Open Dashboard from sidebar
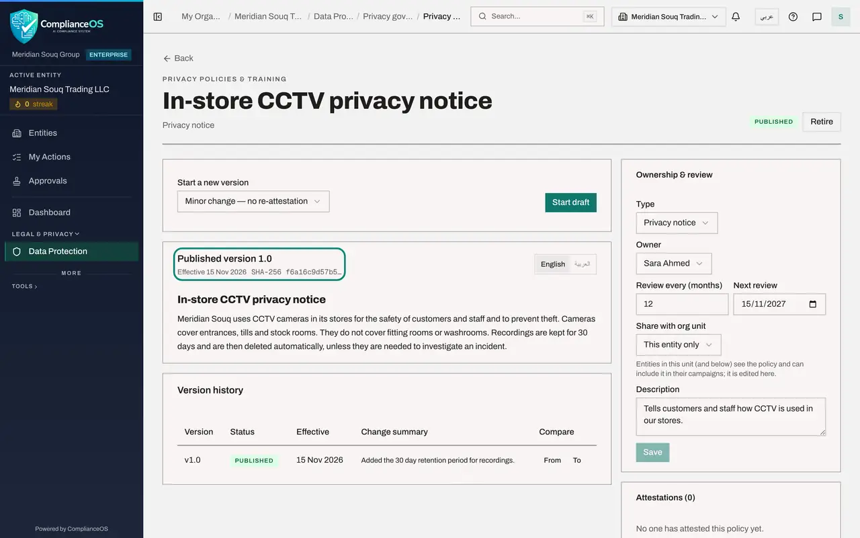The height and width of the screenshot is (538, 860). [x=71, y=213]
